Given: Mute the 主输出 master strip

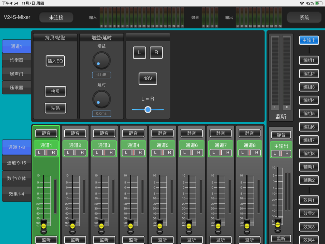Looking at the screenshot, I should tap(281, 135).
